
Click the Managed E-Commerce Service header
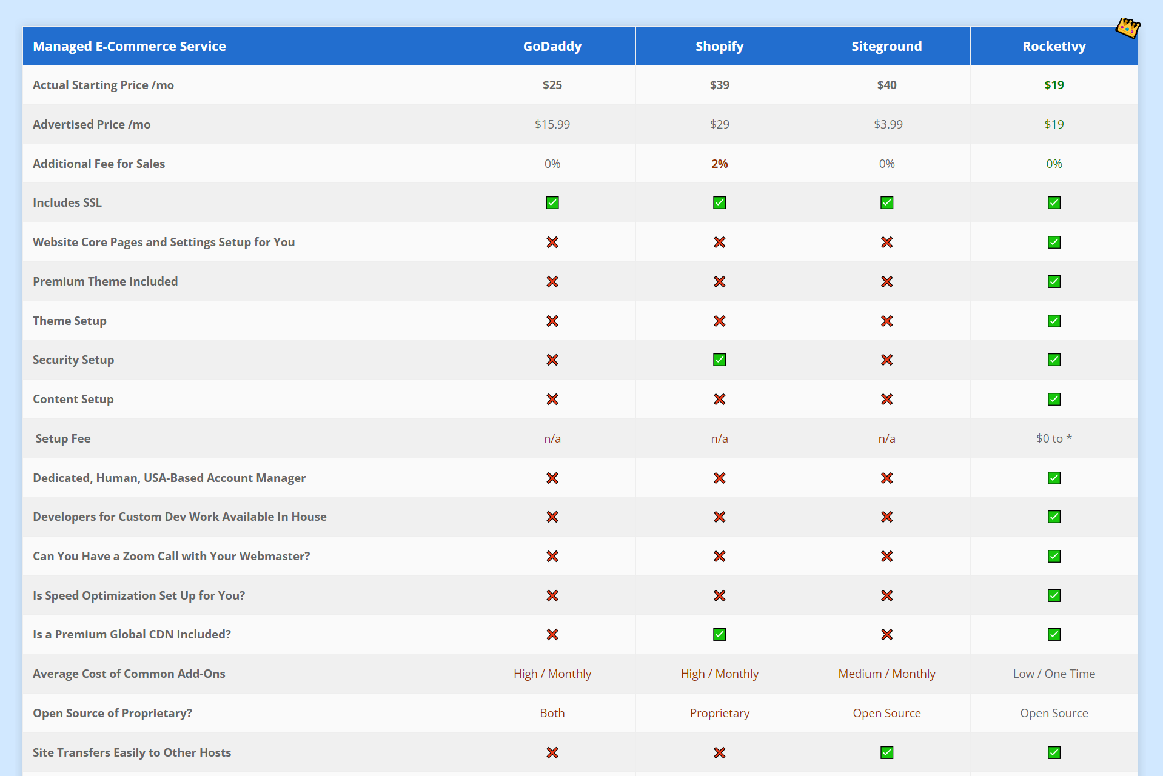coord(246,46)
